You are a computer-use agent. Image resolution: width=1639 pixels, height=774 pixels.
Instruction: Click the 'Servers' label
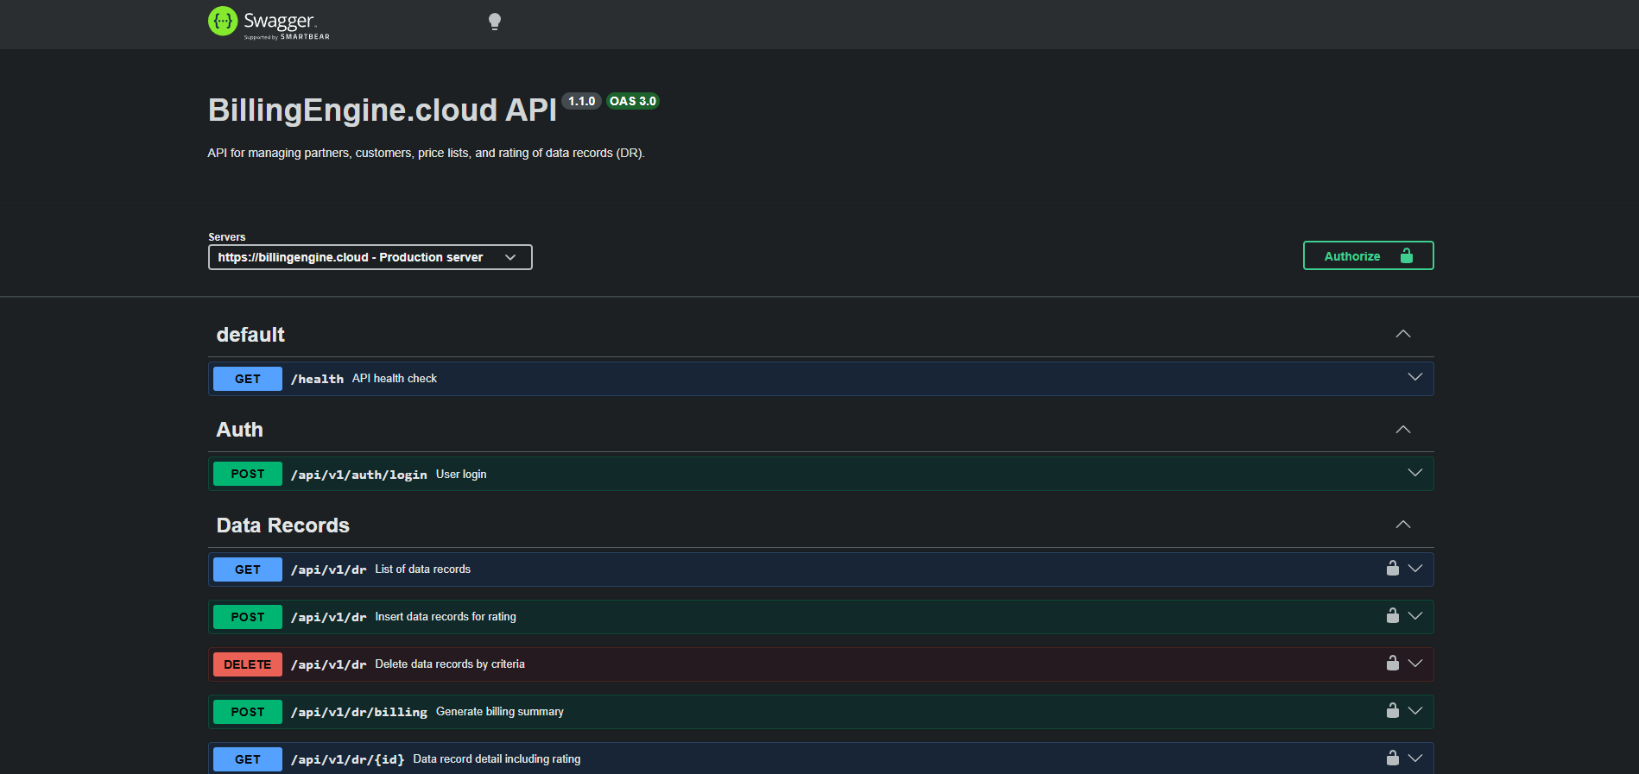[227, 237]
